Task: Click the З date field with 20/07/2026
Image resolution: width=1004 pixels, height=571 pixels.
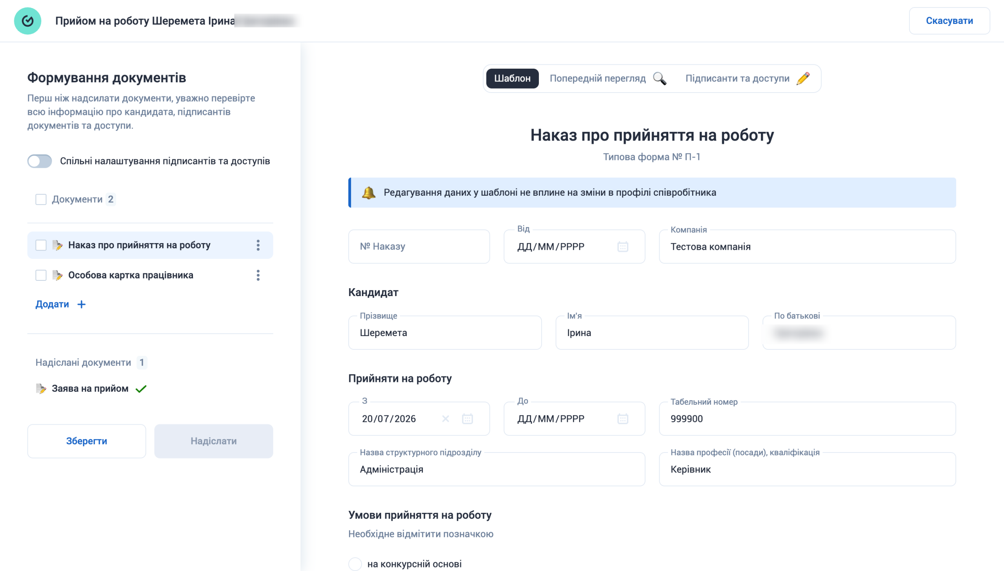Action: pos(419,419)
